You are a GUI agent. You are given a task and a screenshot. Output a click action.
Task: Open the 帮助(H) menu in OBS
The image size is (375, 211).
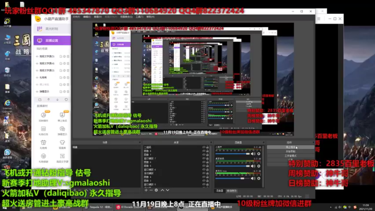pos(150,17)
